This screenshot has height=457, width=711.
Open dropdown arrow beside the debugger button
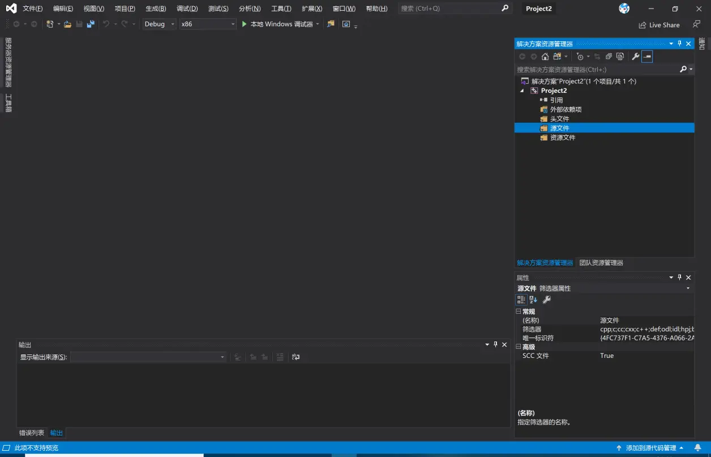point(318,24)
